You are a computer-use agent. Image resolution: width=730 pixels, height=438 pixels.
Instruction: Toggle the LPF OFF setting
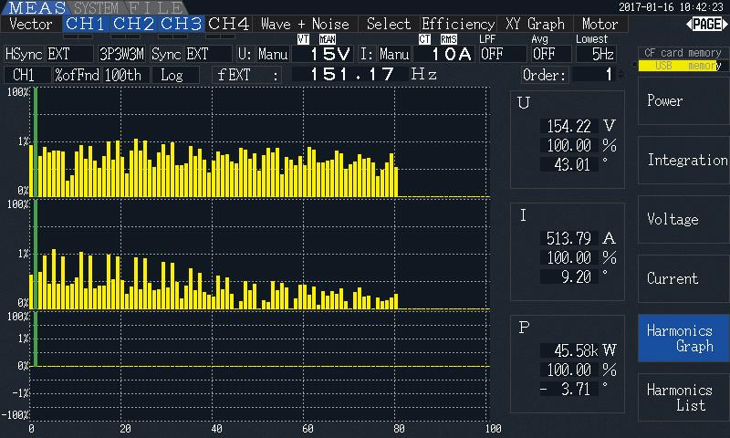click(503, 54)
